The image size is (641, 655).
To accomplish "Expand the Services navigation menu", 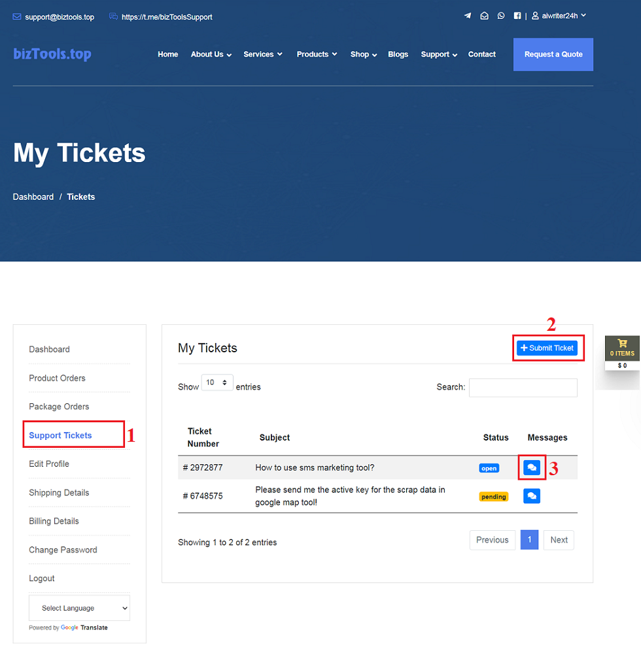I will coord(262,54).
